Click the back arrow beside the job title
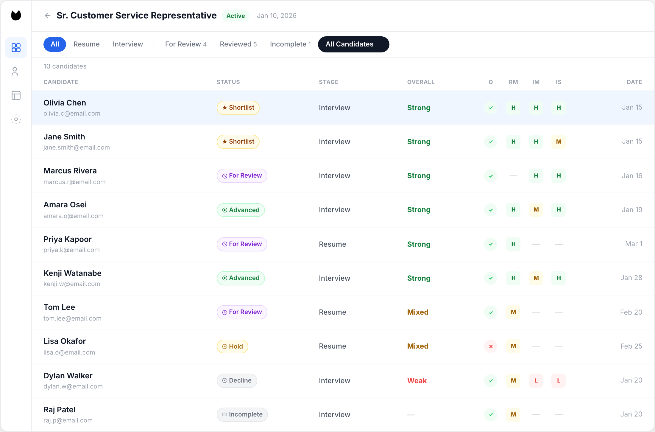Image resolution: width=655 pixels, height=432 pixels. [x=48, y=15]
